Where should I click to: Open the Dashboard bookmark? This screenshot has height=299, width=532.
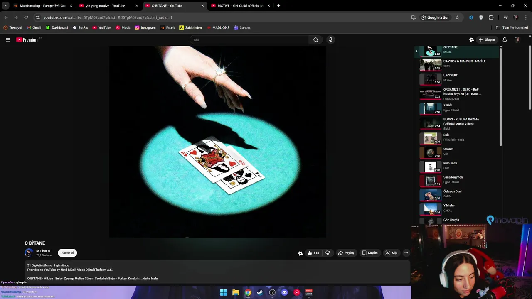(57, 28)
